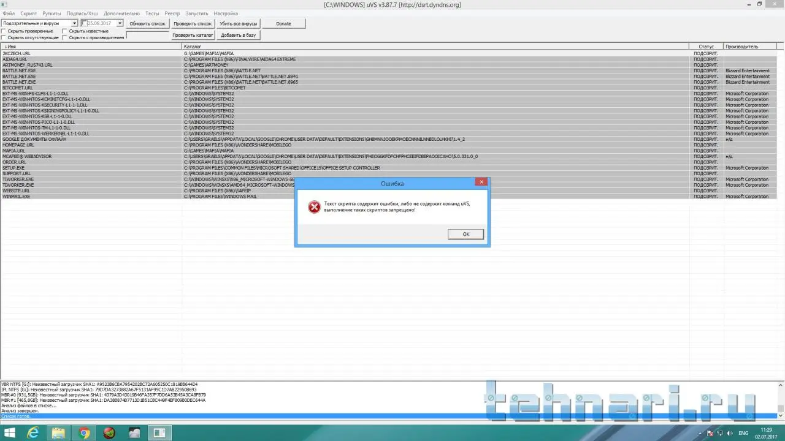Sort by the Производитель column header
Viewport: 785px width, 441px height.
pos(750,47)
